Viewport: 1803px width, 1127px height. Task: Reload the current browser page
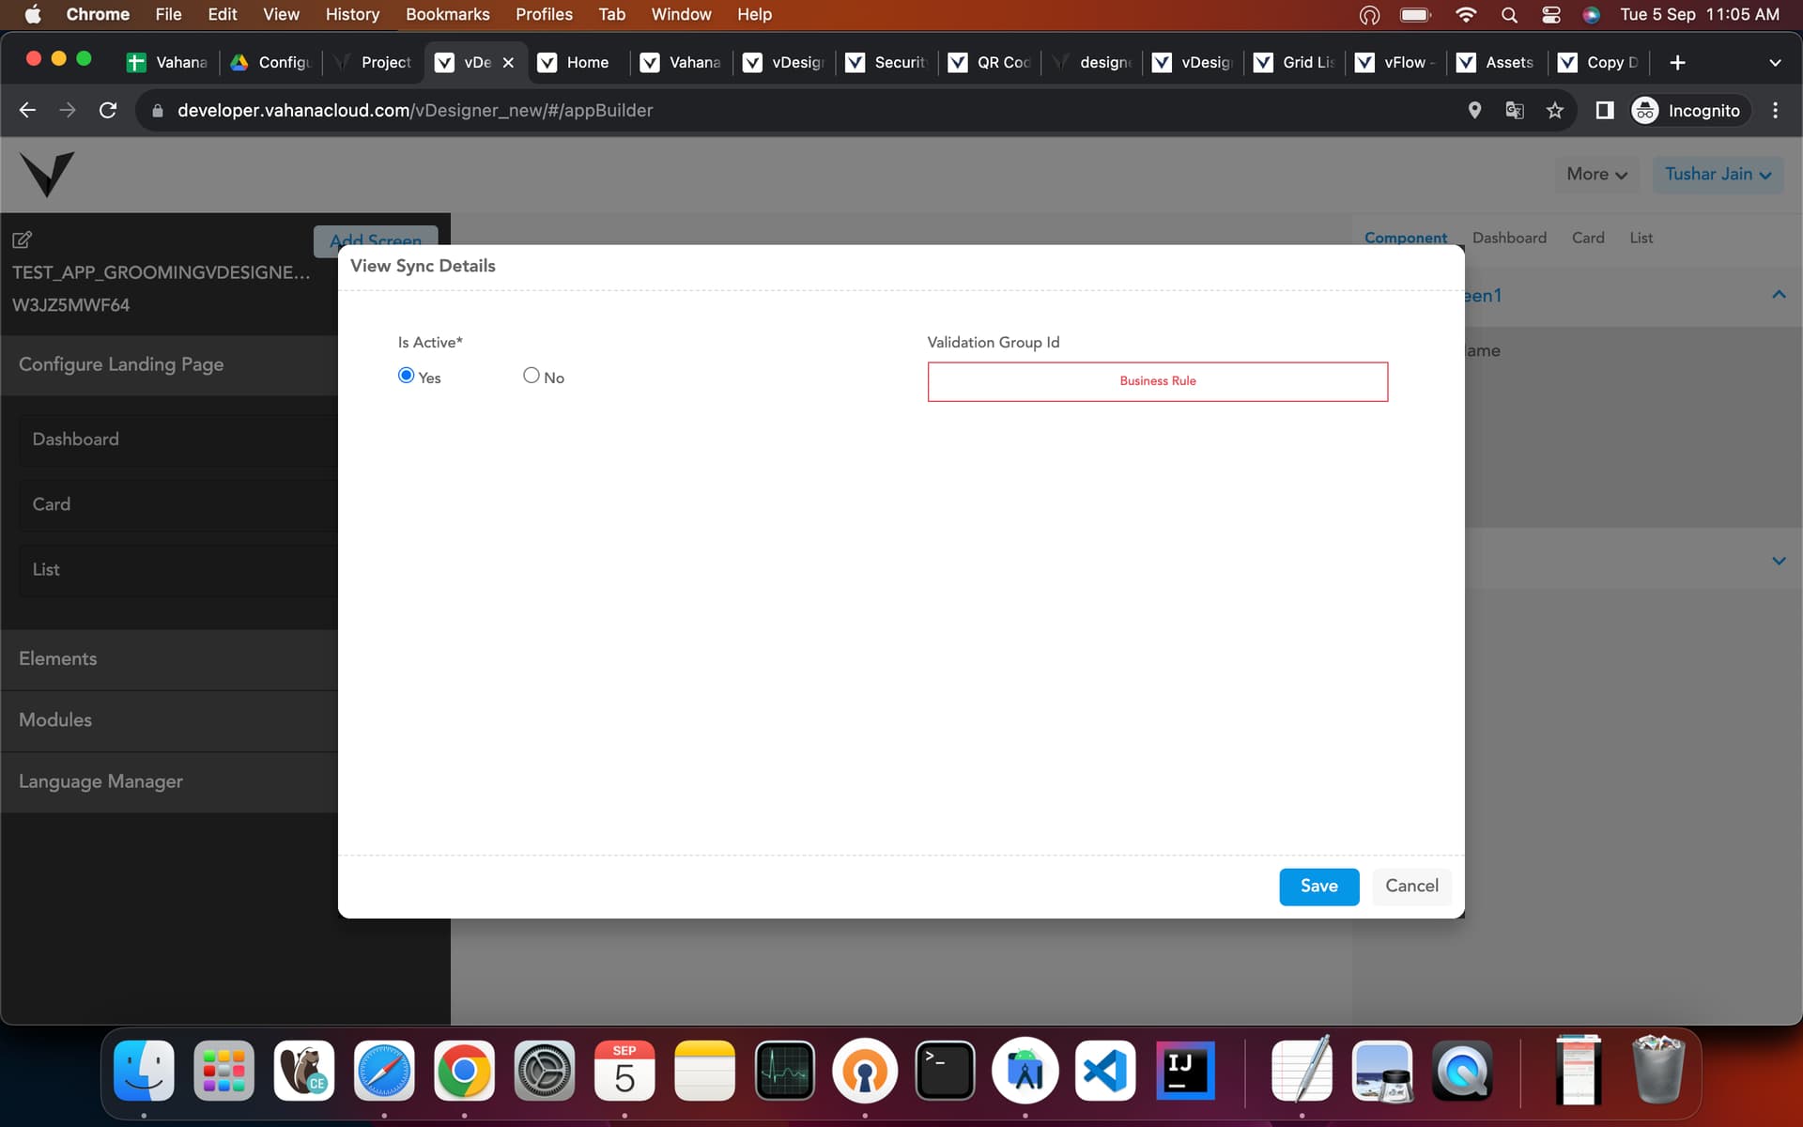coord(108,111)
